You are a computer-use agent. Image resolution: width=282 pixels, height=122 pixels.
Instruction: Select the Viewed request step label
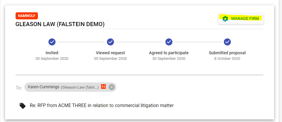click(x=110, y=53)
